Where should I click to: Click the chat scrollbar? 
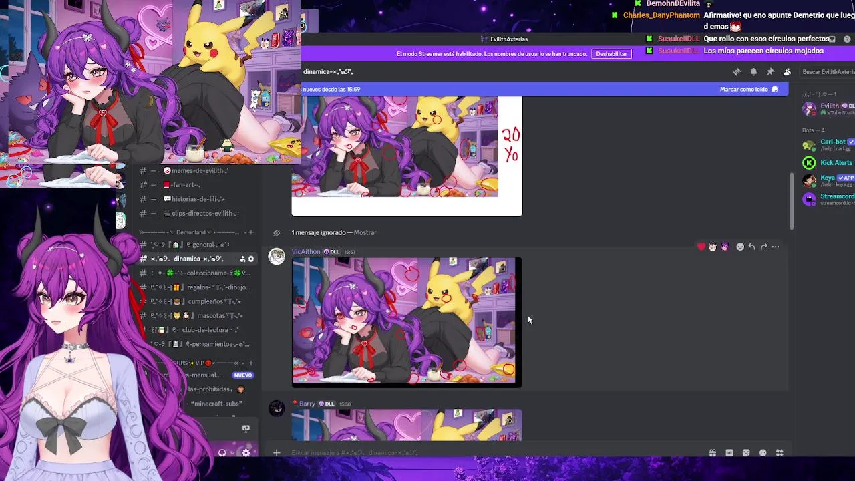[792, 202]
